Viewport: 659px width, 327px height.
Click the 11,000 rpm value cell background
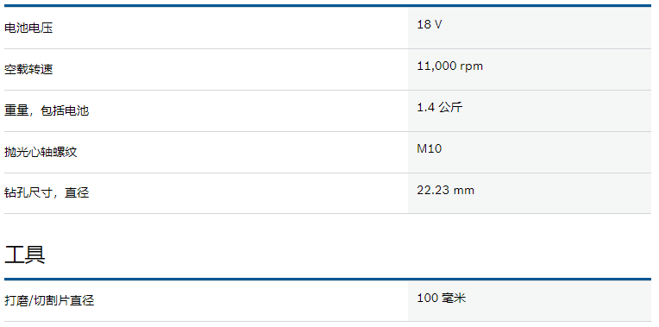(530, 69)
